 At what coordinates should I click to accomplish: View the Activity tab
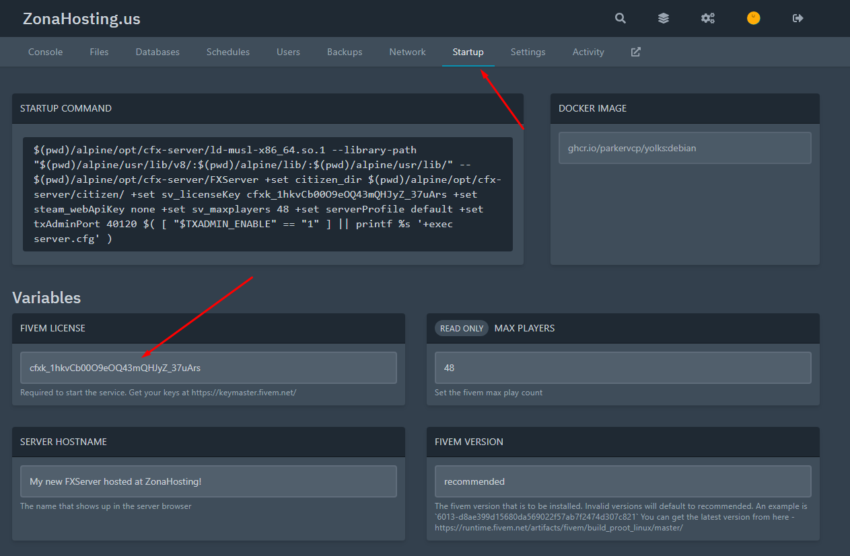click(588, 52)
